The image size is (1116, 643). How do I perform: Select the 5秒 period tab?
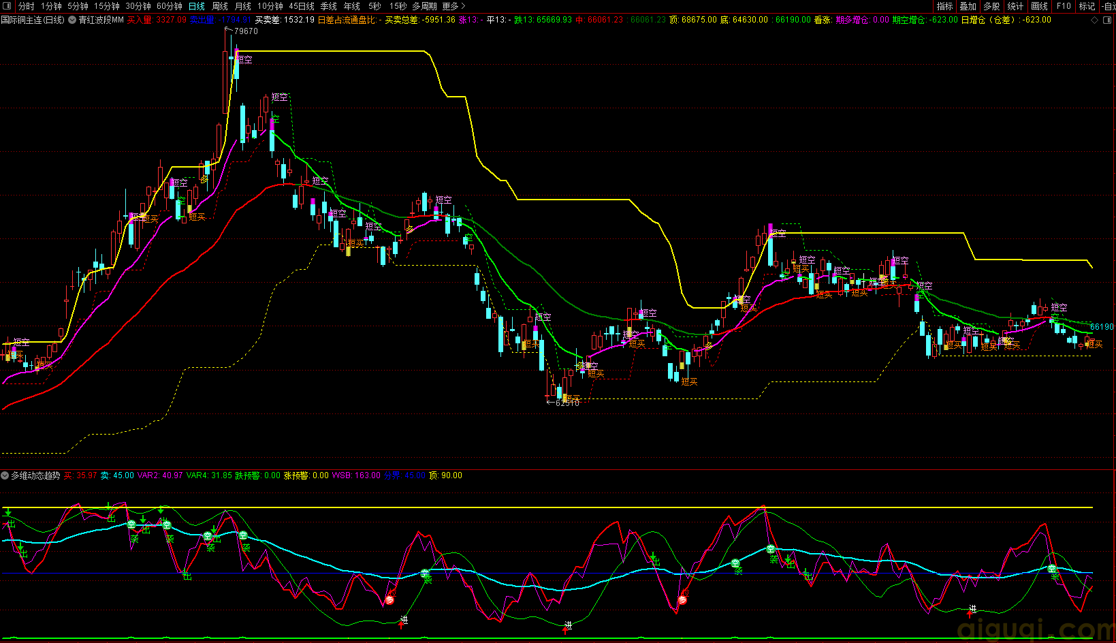(375, 6)
